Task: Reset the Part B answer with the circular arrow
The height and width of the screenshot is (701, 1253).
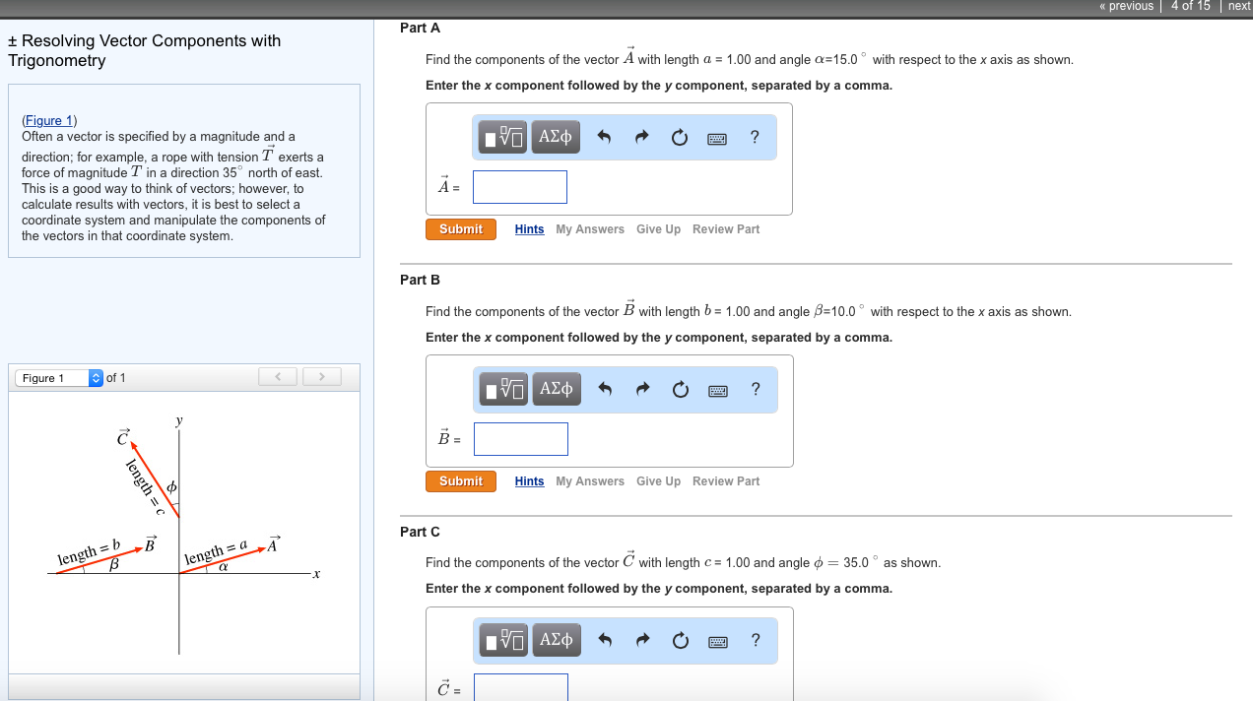Action: [680, 389]
